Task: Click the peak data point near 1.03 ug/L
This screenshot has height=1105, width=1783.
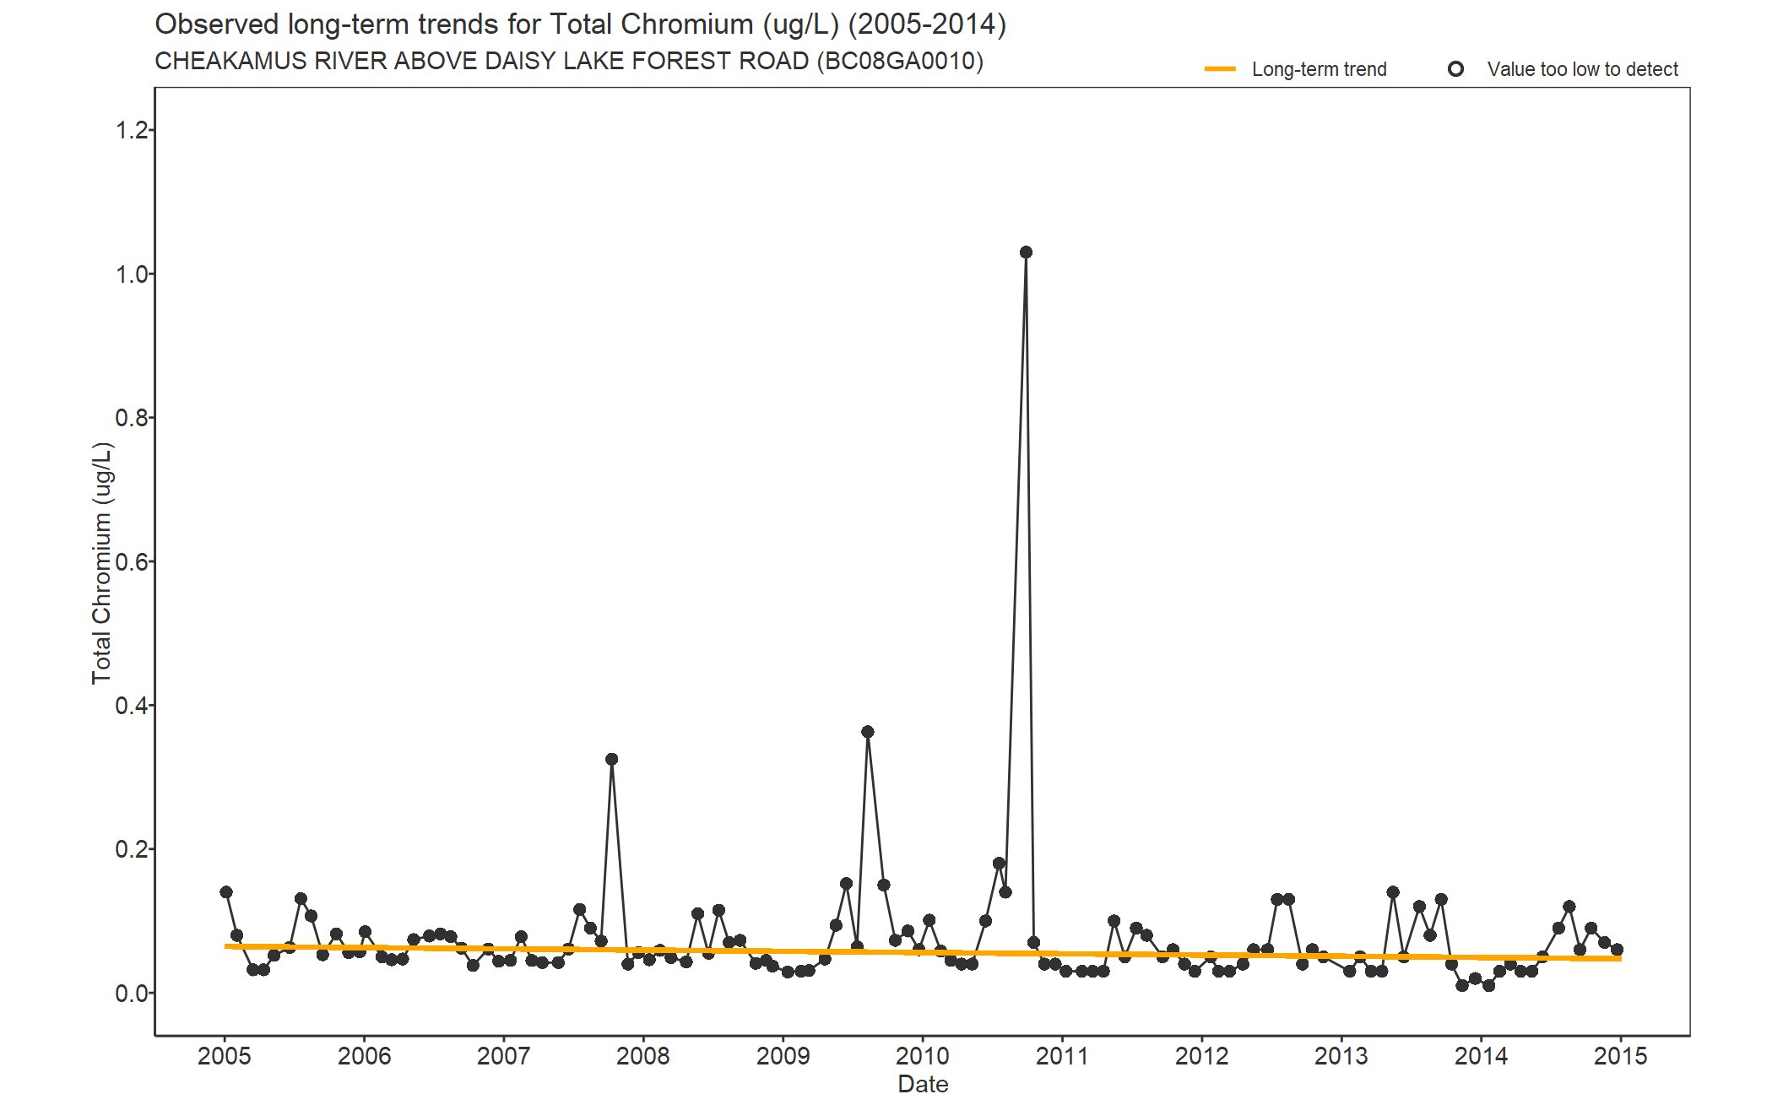Action: point(1026,252)
